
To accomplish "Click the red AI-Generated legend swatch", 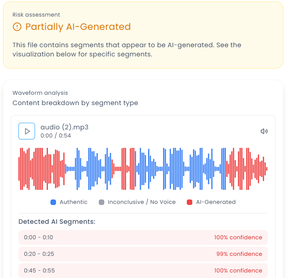I will [190, 202].
